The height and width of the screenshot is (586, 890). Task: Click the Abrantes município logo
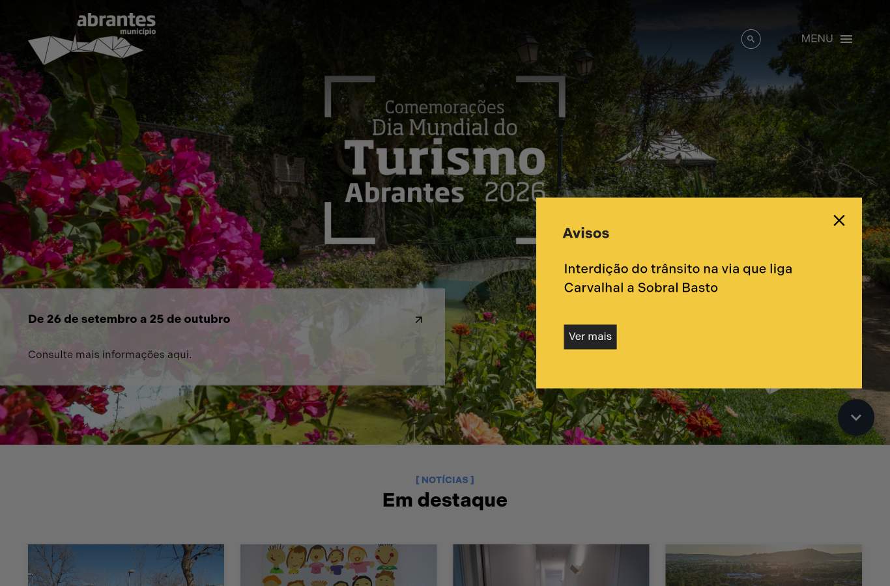pos(92,39)
